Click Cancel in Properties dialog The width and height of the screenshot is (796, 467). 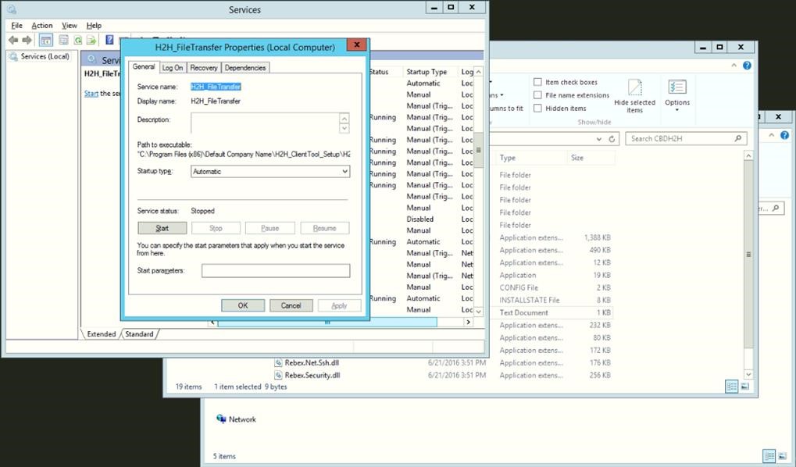pos(291,305)
